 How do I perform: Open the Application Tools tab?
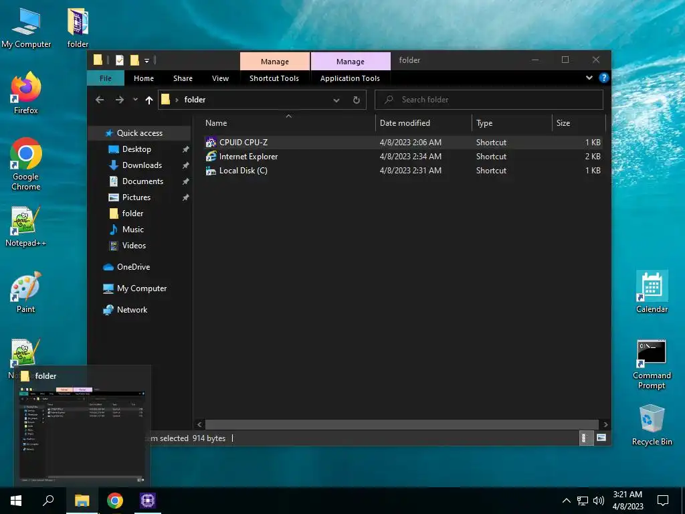[x=350, y=78]
